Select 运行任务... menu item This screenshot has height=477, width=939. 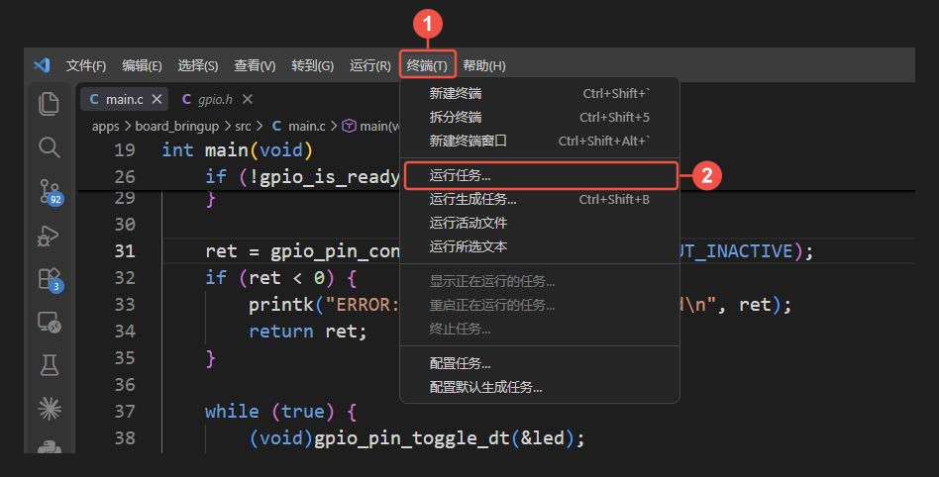click(540, 176)
